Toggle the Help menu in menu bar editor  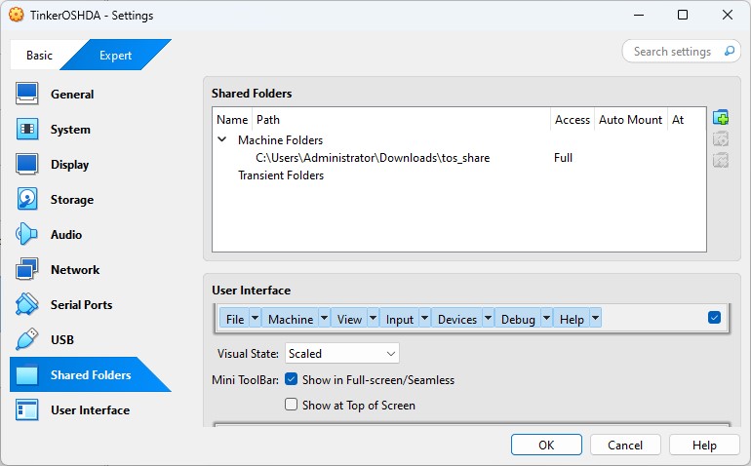(572, 319)
